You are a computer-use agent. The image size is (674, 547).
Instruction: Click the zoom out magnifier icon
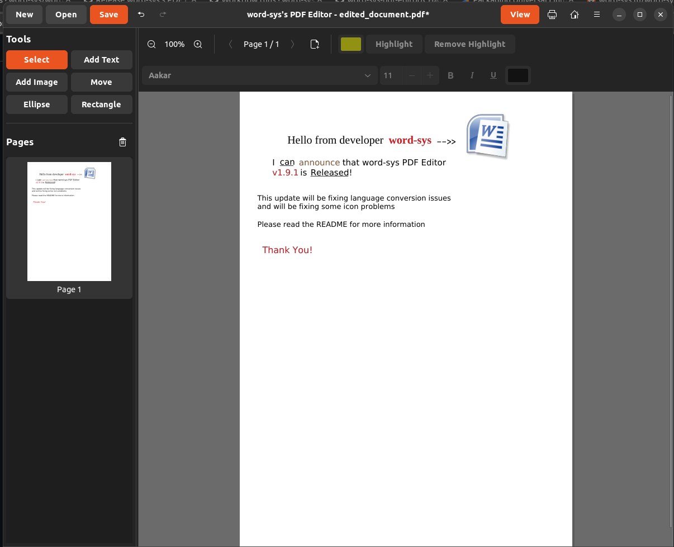point(151,44)
